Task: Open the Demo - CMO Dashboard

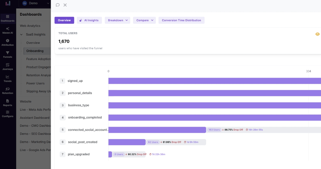Action: pos(35,126)
